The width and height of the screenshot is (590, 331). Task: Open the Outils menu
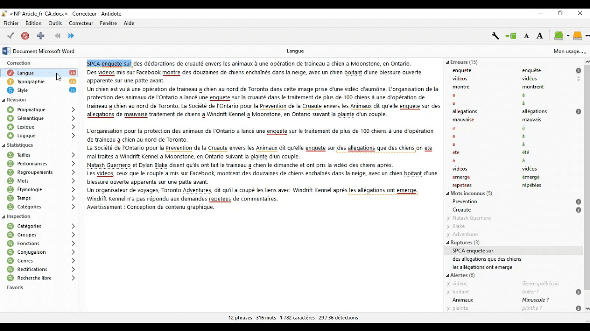click(55, 23)
